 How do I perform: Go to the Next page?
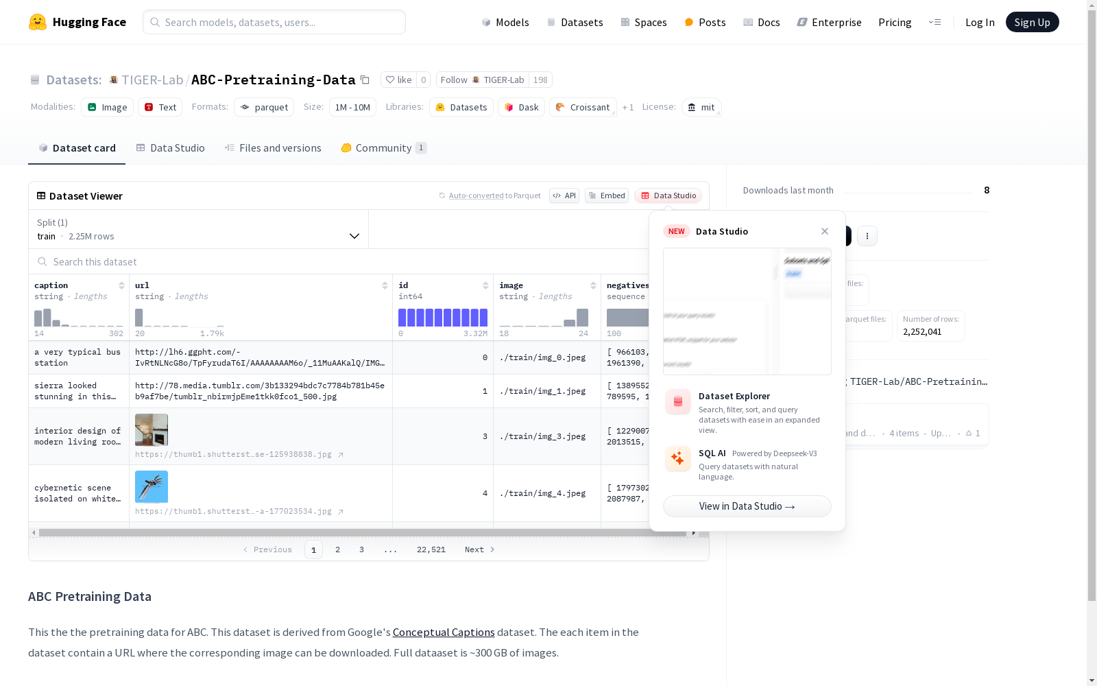479,549
